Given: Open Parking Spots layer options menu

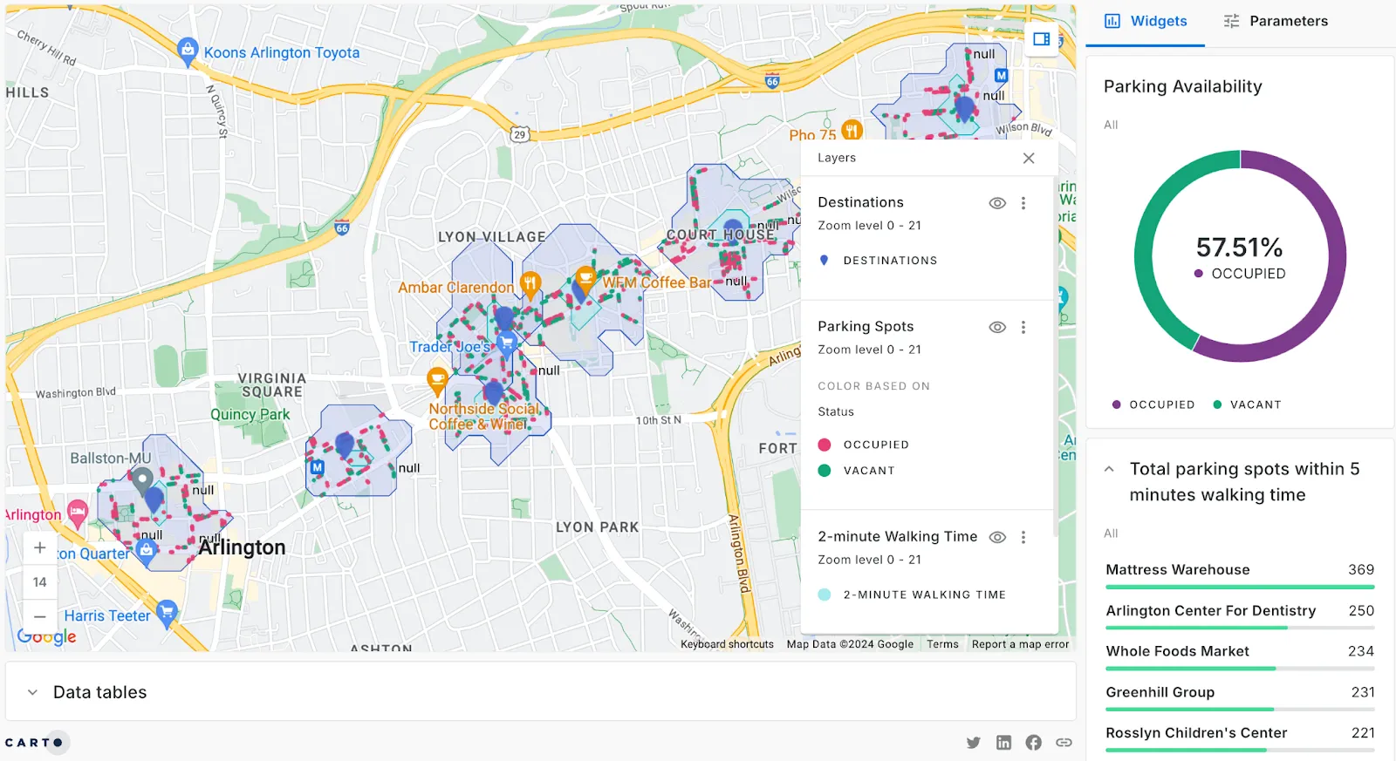Looking at the screenshot, I should coord(1023,328).
